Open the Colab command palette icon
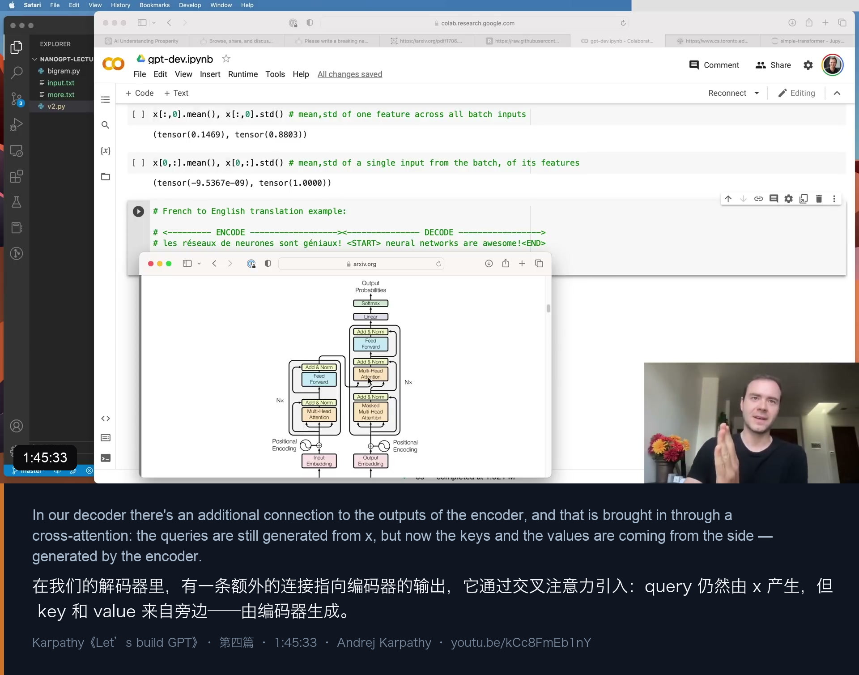The height and width of the screenshot is (675, 859). click(106, 438)
